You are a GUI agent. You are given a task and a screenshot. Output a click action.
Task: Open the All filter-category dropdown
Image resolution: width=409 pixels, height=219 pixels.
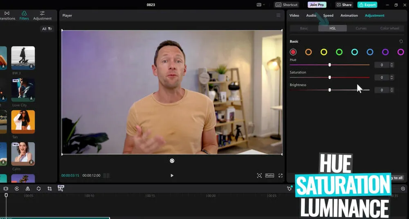(x=47, y=29)
